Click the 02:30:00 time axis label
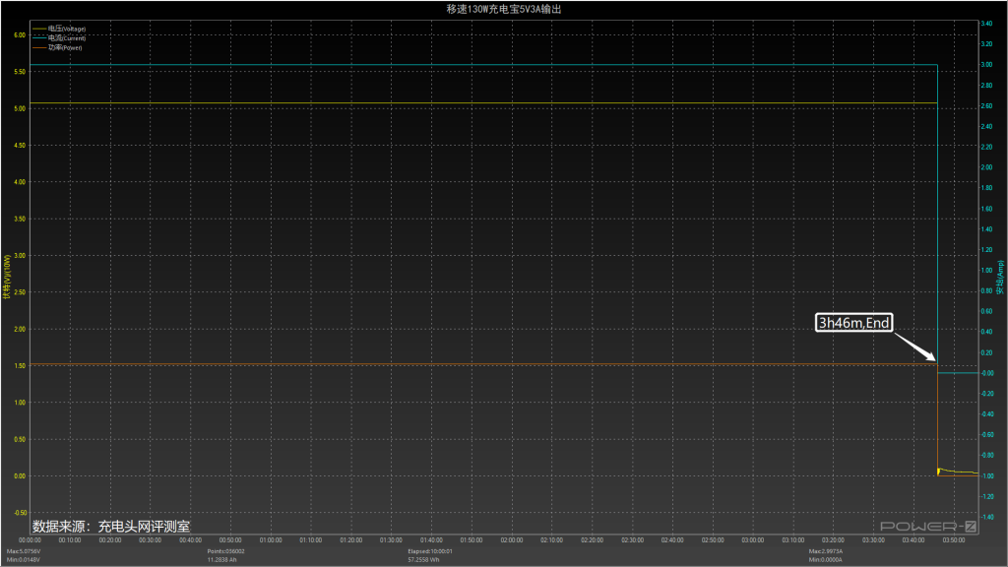The image size is (1008, 567). tap(633, 540)
